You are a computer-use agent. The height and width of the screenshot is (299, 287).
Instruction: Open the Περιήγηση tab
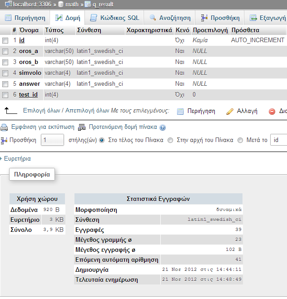tap(25, 18)
